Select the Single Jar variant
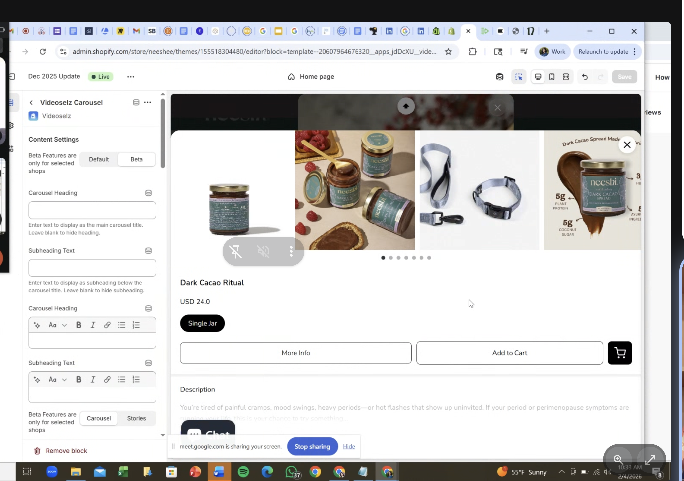This screenshot has width=684, height=481. (202, 323)
